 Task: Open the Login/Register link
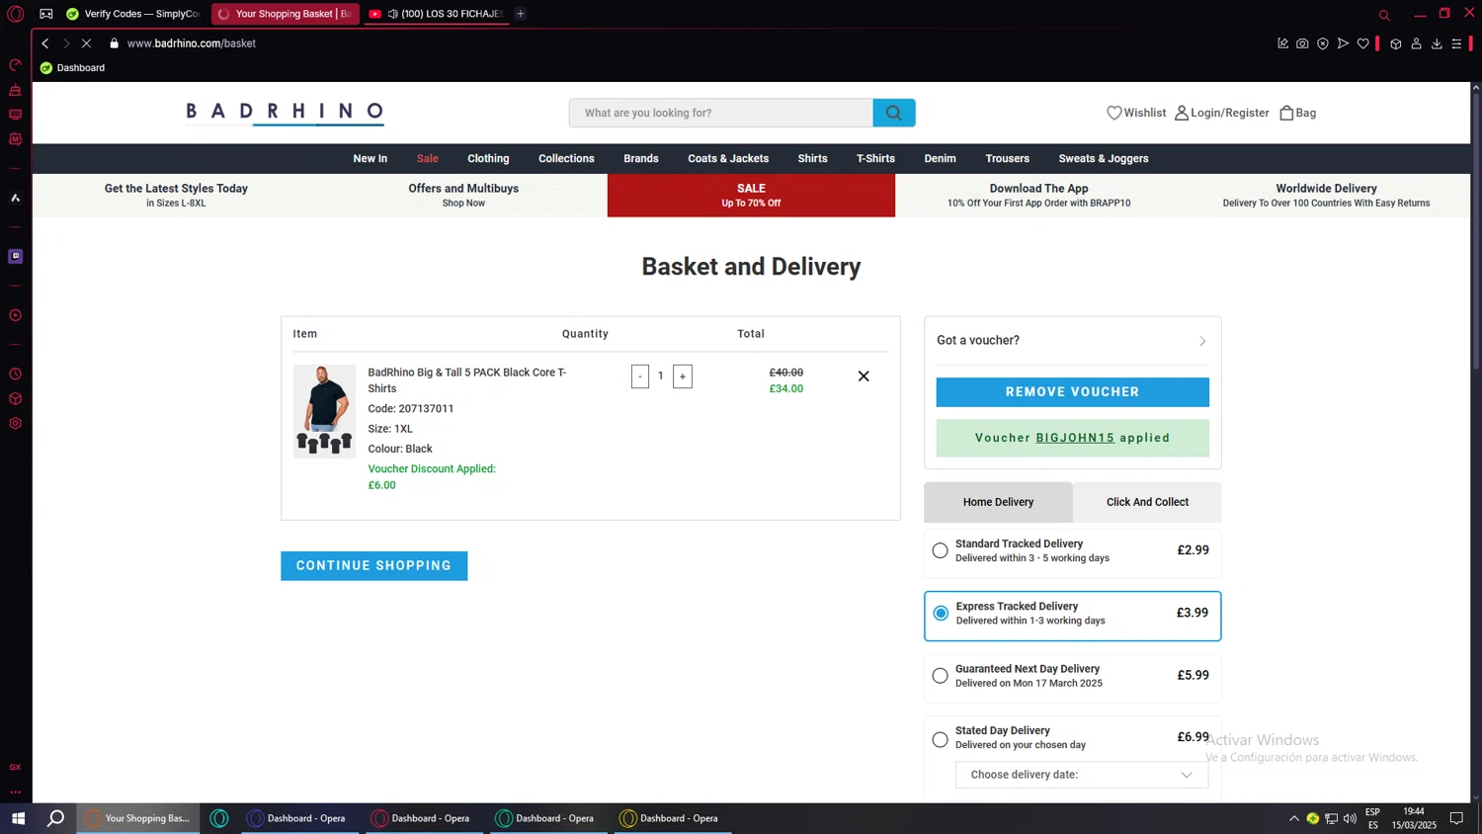(1221, 113)
